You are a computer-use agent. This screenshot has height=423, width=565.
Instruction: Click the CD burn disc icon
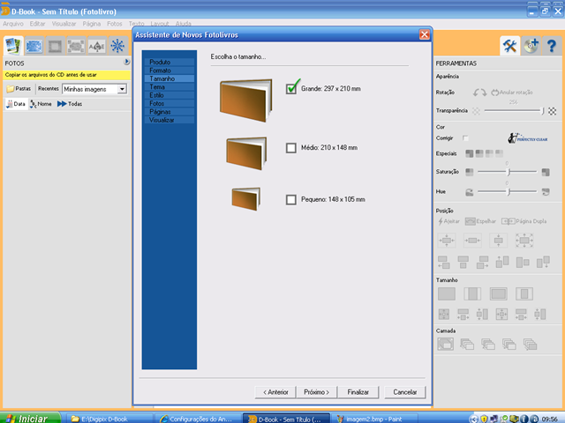coord(531,46)
